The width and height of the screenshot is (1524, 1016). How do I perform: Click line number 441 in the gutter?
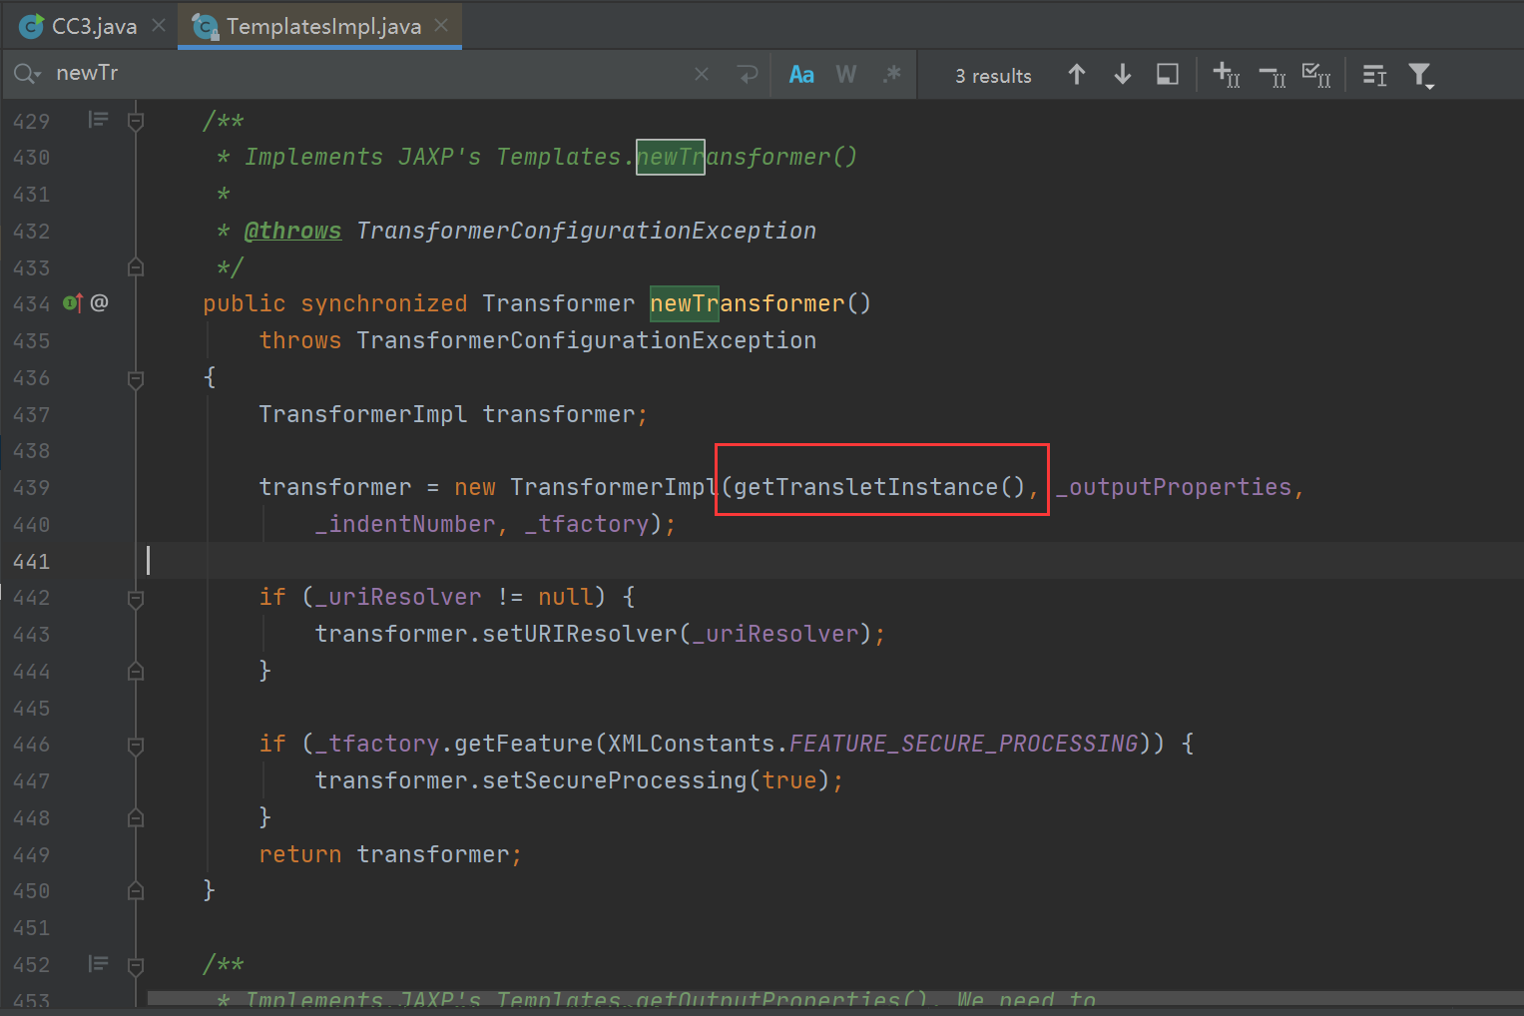coord(32,561)
